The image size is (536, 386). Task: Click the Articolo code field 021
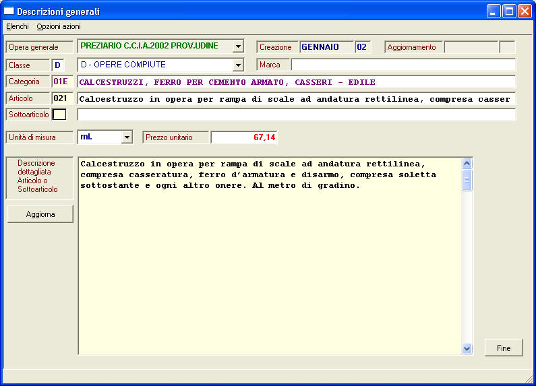coord(62,98)
